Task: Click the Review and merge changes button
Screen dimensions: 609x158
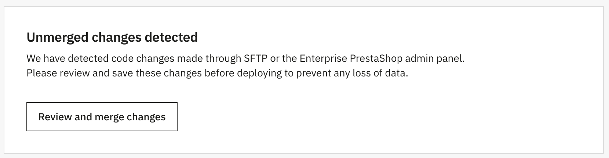Action: [x=102, y=117]
